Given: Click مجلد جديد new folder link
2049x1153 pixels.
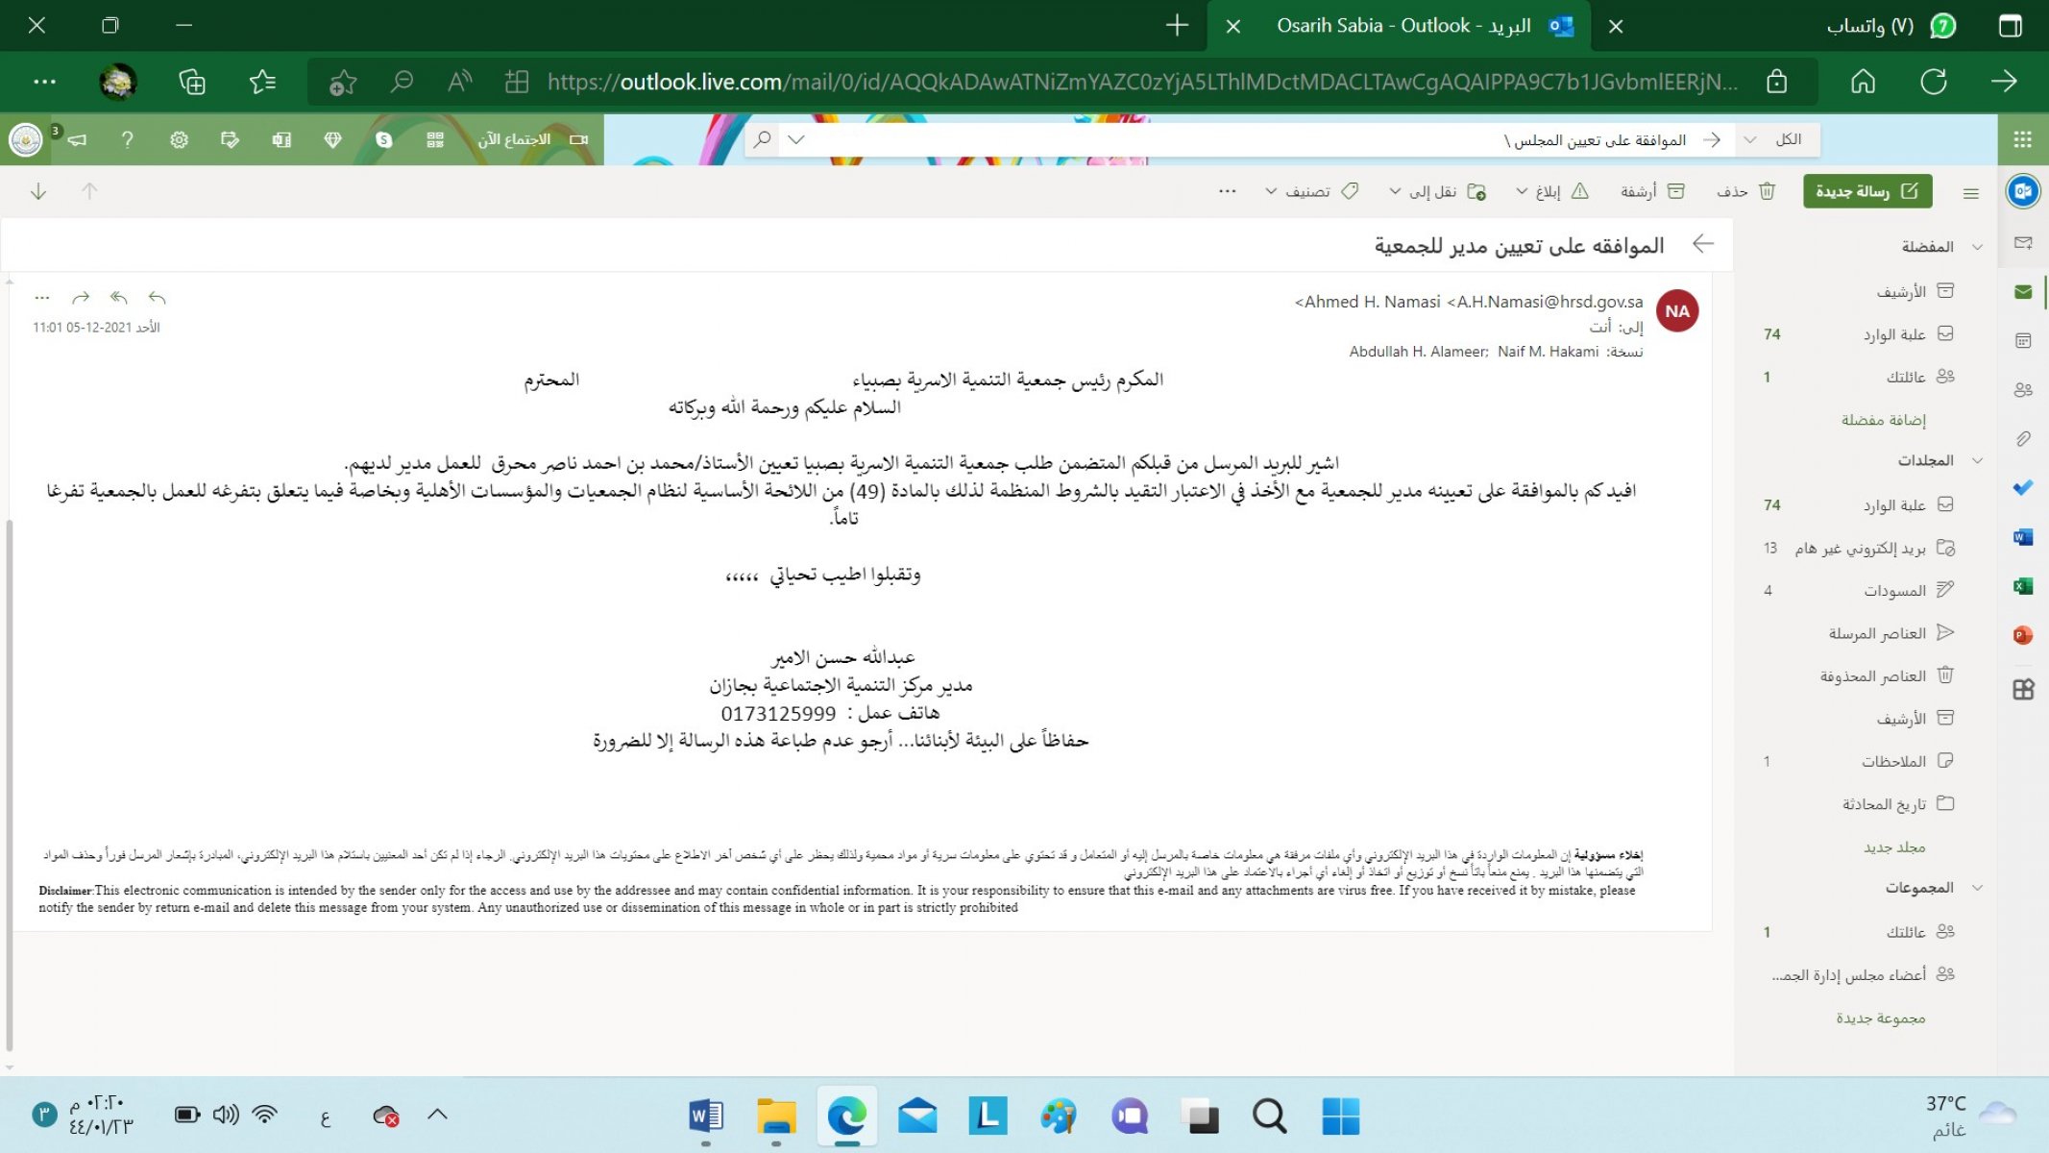Looking at the screenshot, I should 1894,847.
